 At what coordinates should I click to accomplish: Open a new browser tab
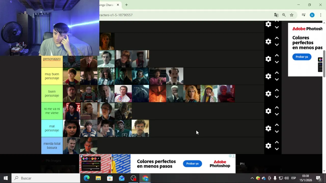pos(126,5)
